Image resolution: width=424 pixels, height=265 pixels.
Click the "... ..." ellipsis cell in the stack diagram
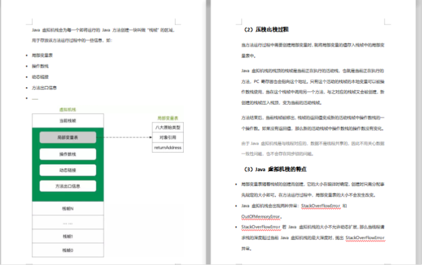[x=68, y=223]
